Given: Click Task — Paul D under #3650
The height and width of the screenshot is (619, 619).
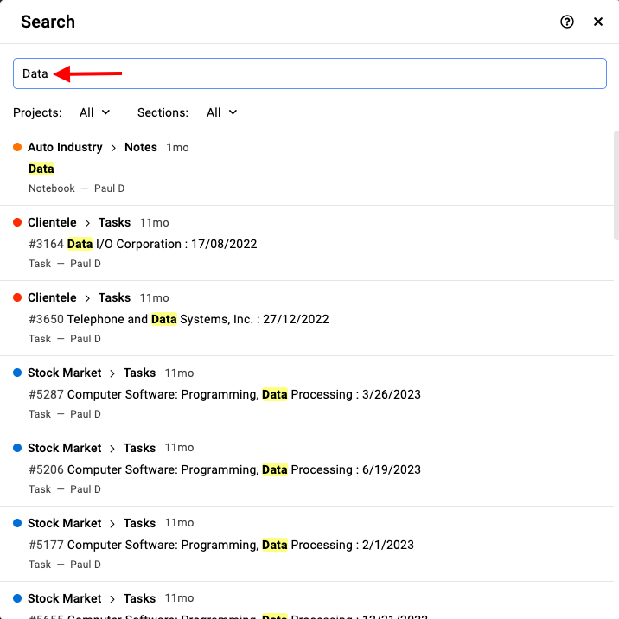Looking at the screenshot, I should click(x=65, y=339).
